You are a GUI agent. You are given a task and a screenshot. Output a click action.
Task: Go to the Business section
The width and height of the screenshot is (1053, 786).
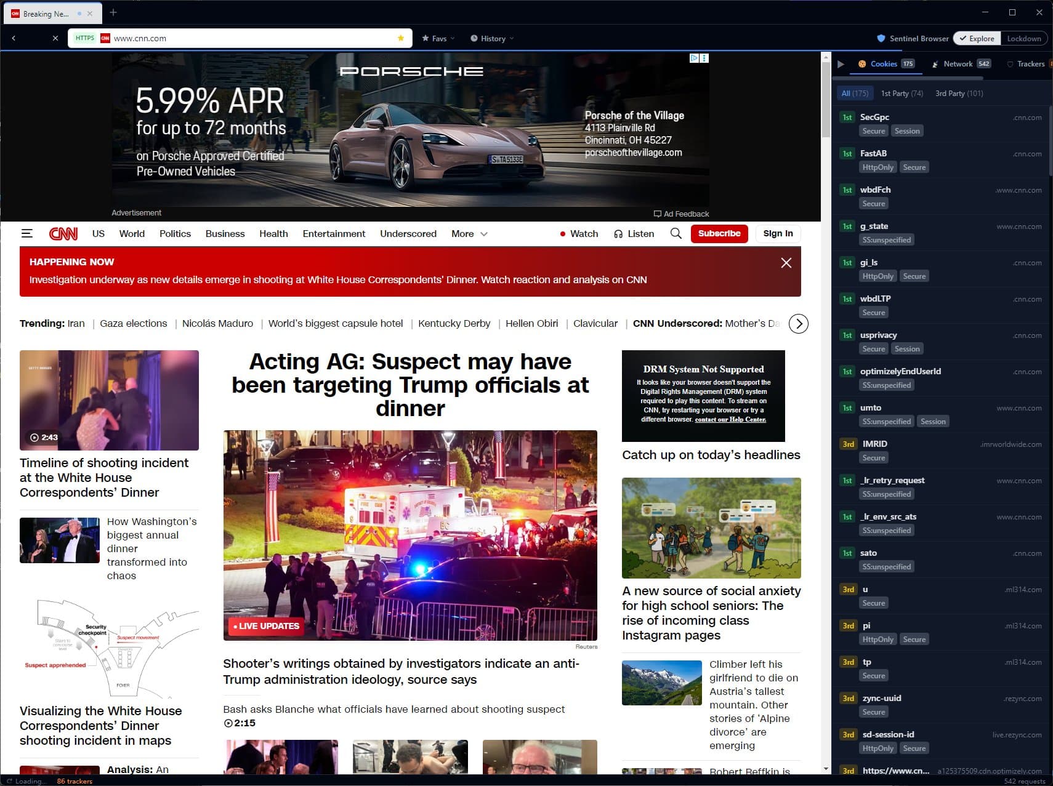(225, 234)
